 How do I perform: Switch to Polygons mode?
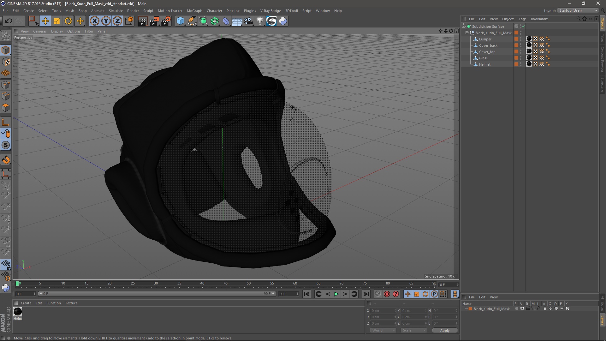[6, 108]
